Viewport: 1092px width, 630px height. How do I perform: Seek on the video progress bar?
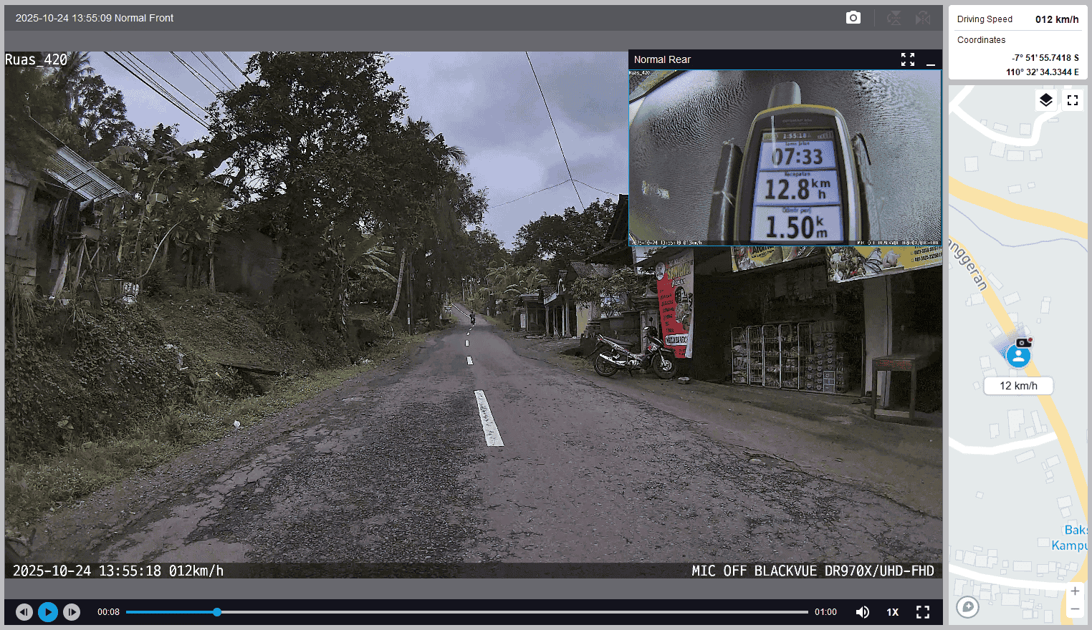(467, 612)
